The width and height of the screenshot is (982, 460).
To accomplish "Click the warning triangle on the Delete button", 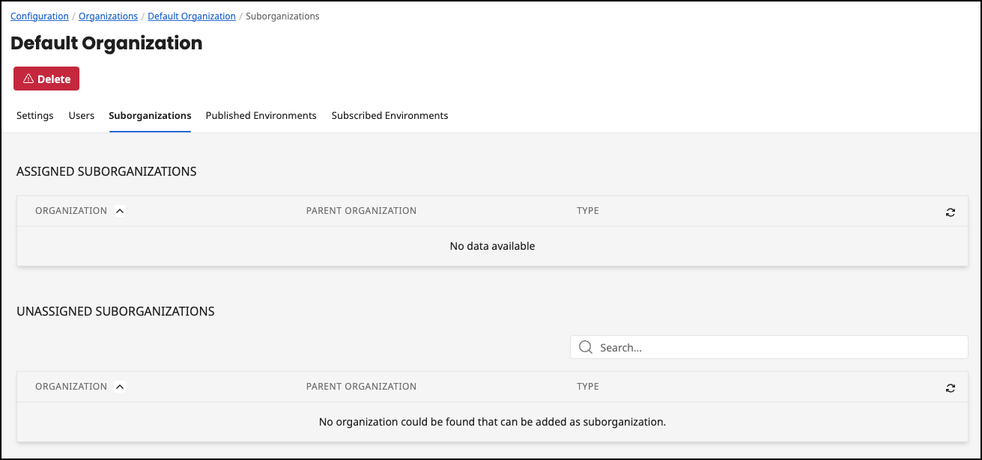I will coord(28,78).
